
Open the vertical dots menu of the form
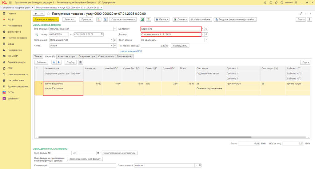[x=306, y=14]
